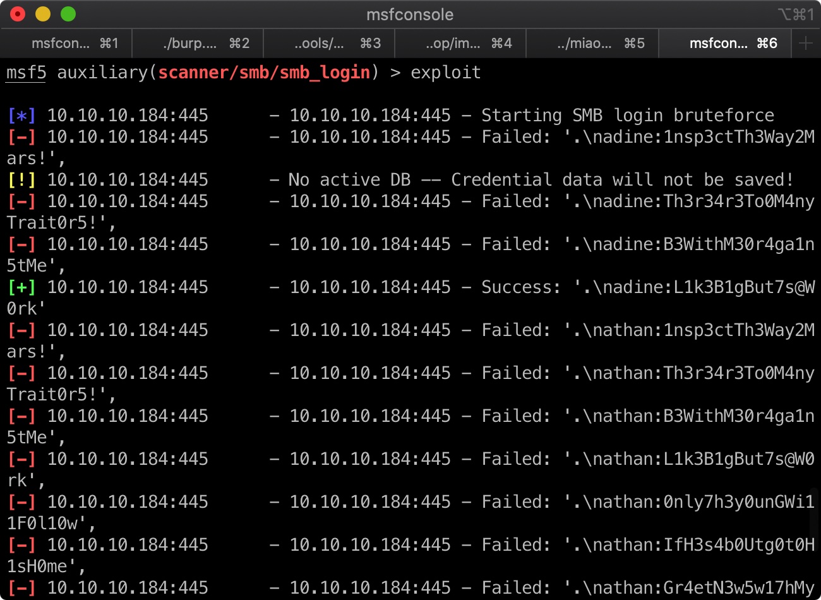Viewport: 821px width, 600px height.
Task: Click nathan:B3WithM30r4ga1n failed credential
Action: tap(704, 416)
